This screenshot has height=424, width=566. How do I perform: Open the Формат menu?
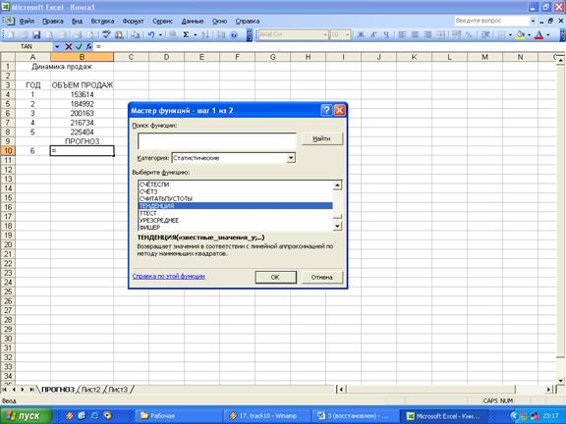point(133,22)
